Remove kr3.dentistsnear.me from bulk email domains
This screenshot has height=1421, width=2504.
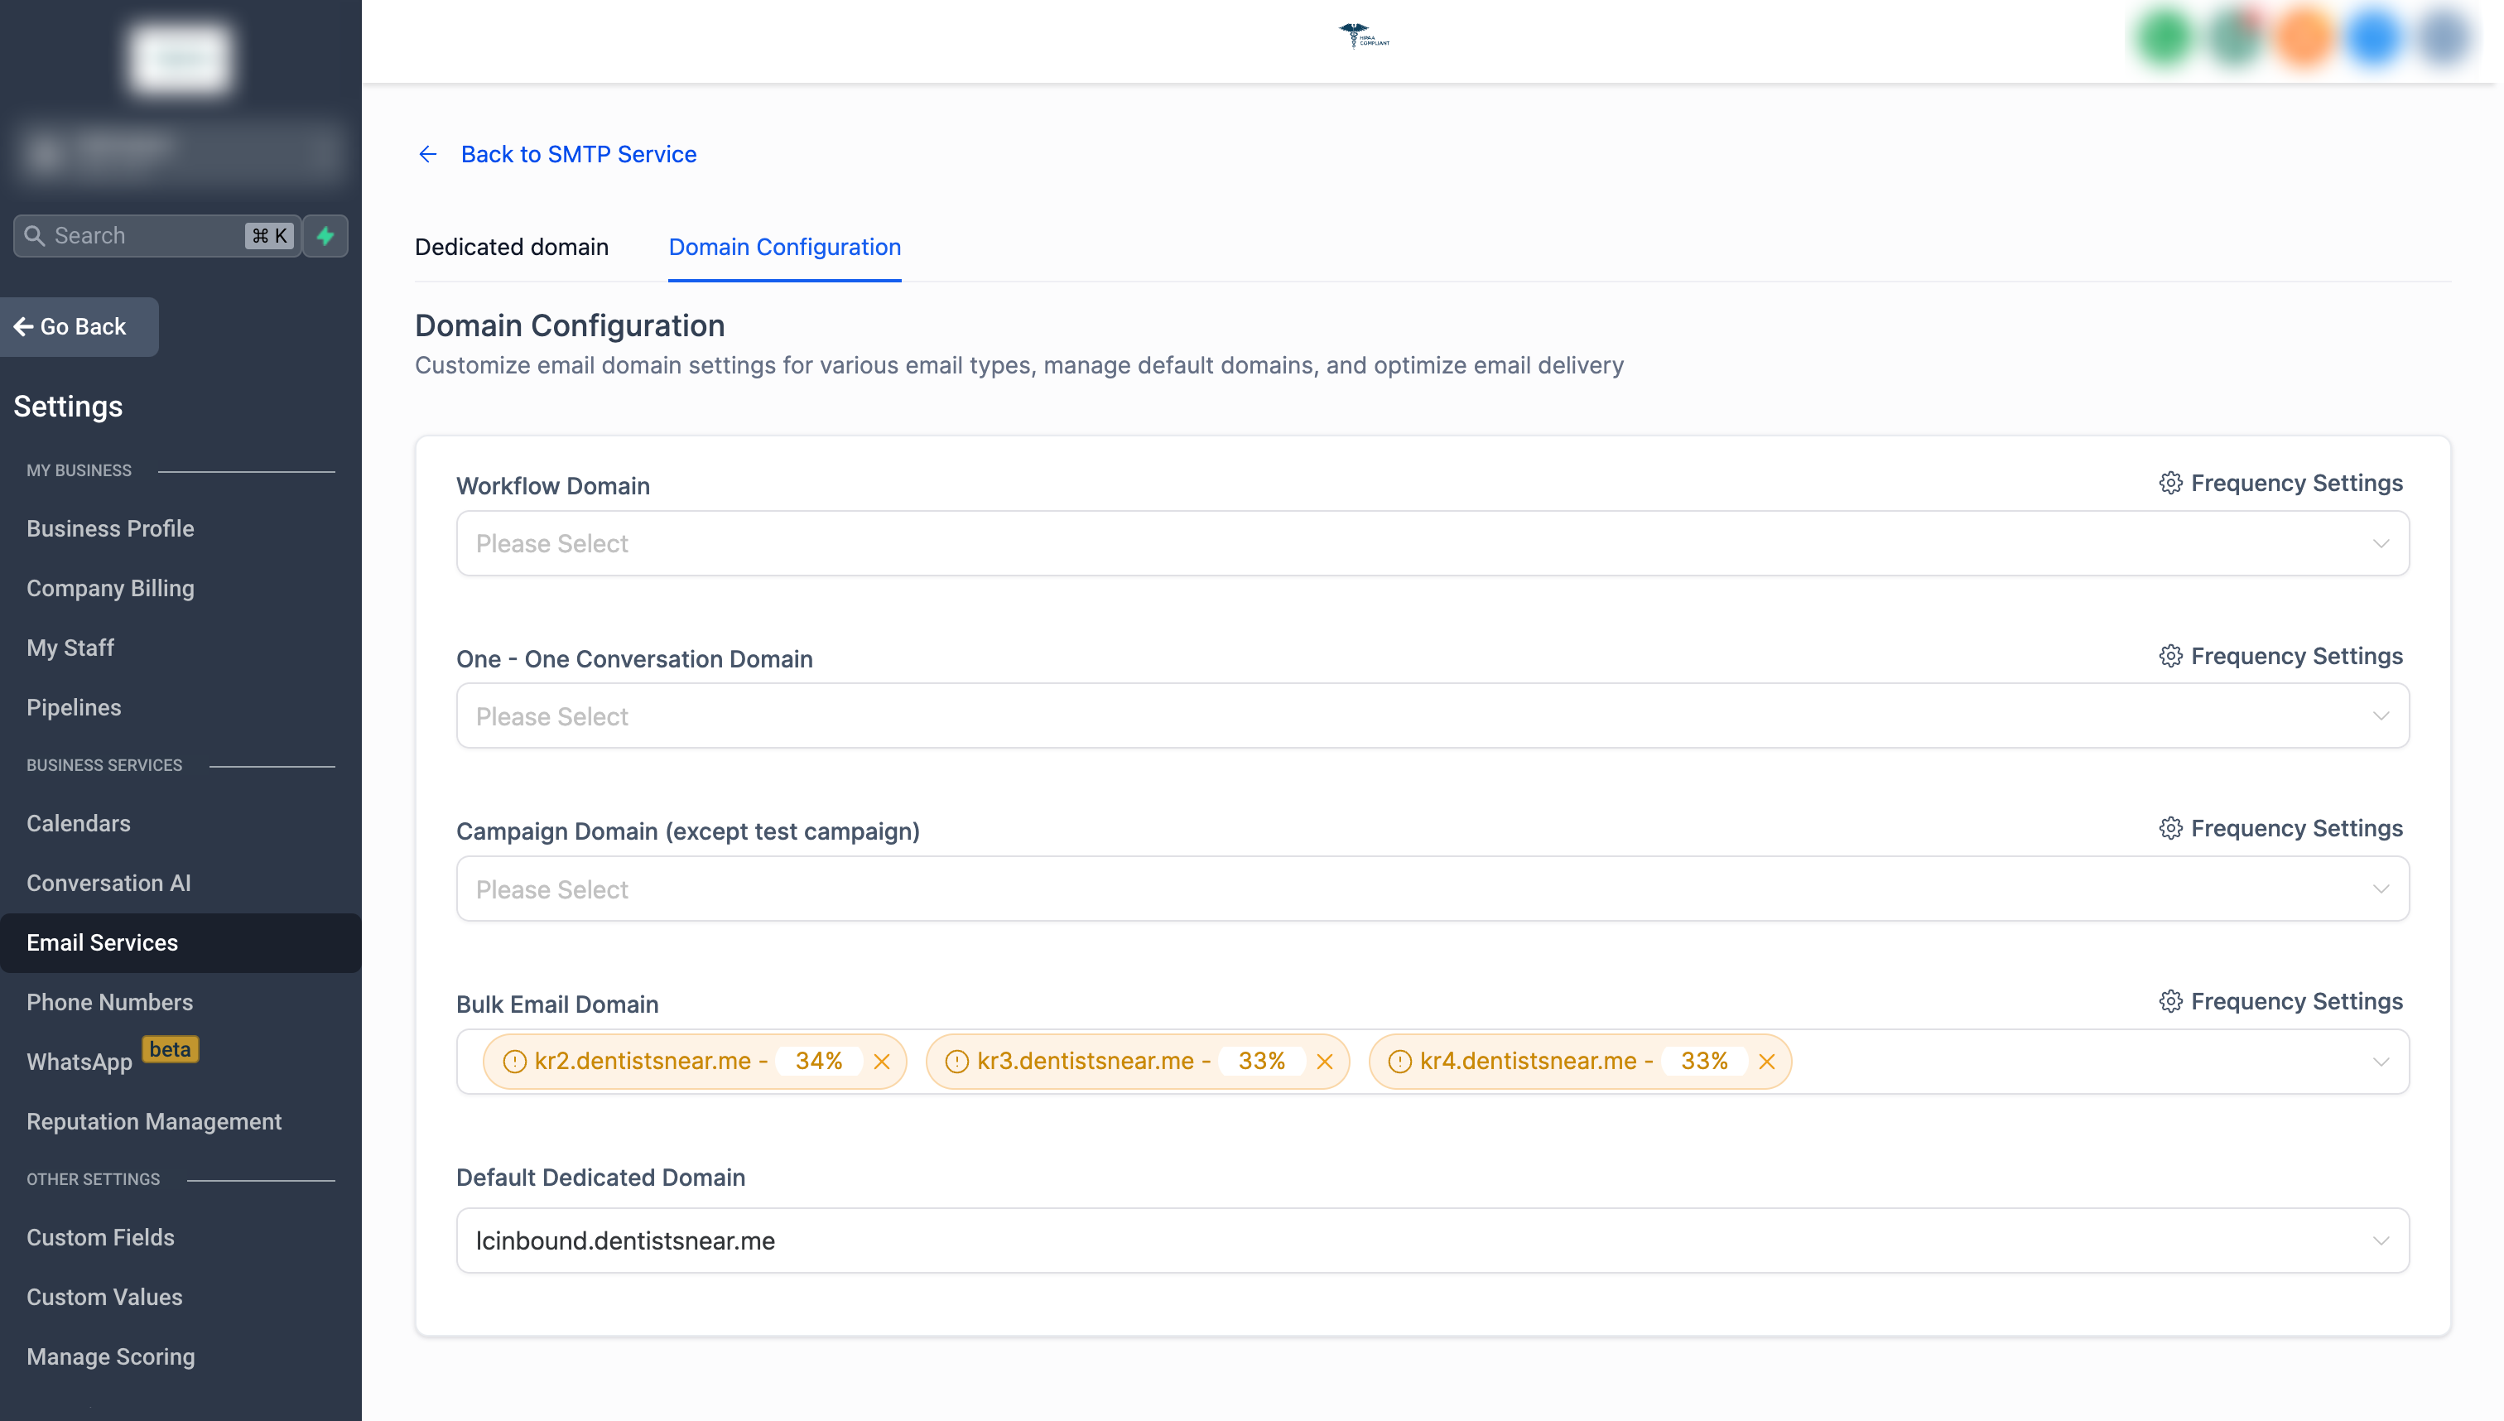coord(1324,1062)
